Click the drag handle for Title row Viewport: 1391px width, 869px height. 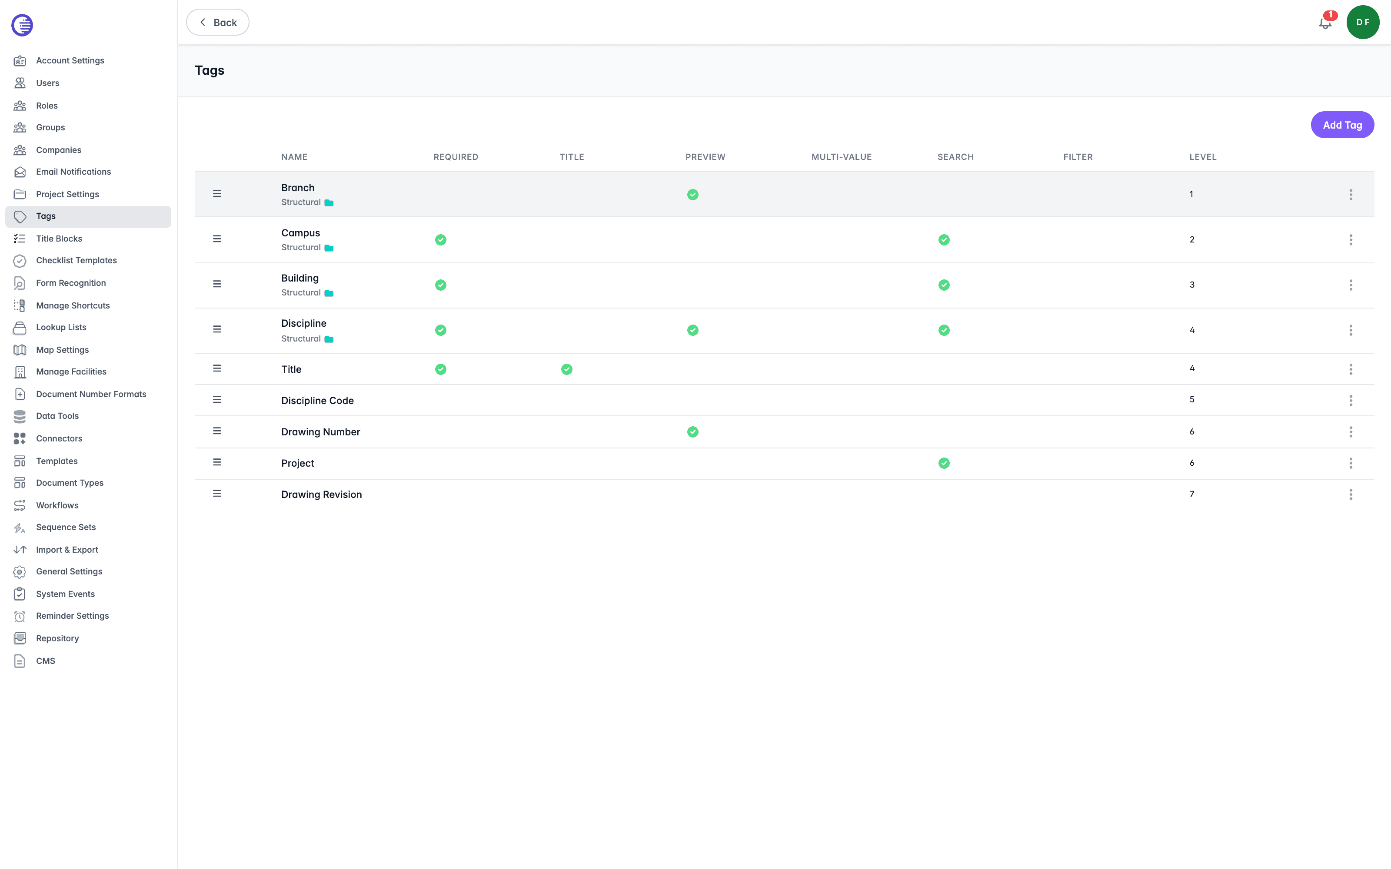217,368
